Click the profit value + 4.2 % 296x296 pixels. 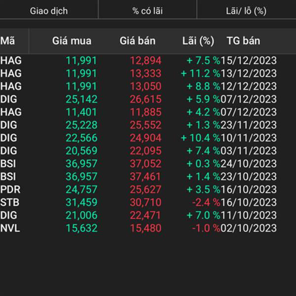(203, 112)
